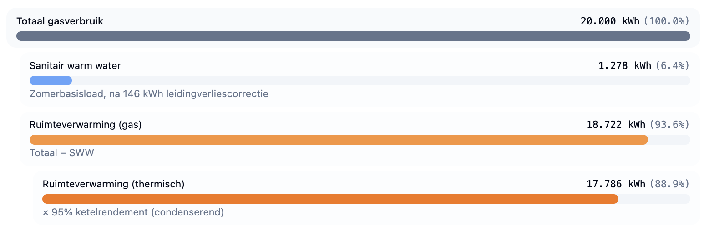This screenshot has width=709, height=235.
Task: Select the 1.278 kWh value
Action: [x=625, y=66]
